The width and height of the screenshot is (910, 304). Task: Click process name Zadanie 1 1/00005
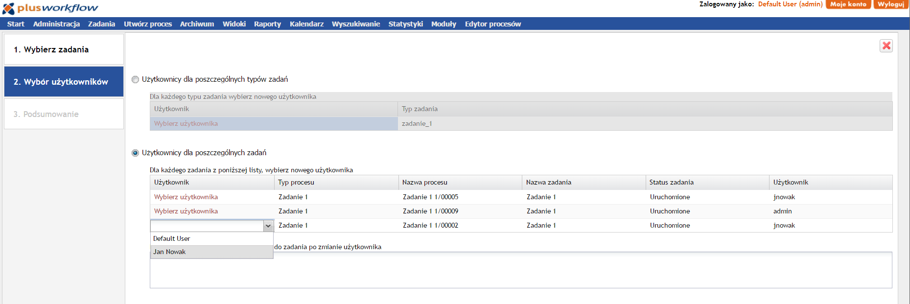(431, 197)
